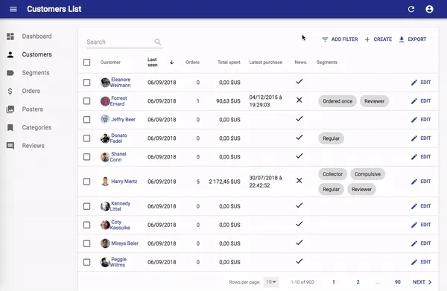Open Peggie Willms customer link
This screenshot has width=447, height=291.
click(118, 262)
